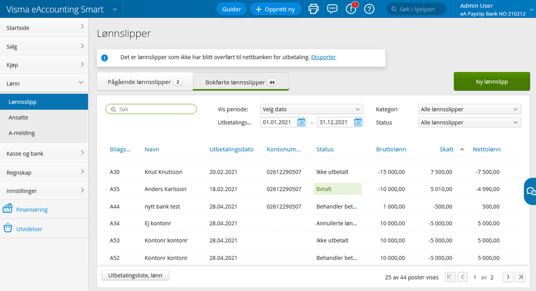Click the blue info icon in banner

tap(105, 58)
